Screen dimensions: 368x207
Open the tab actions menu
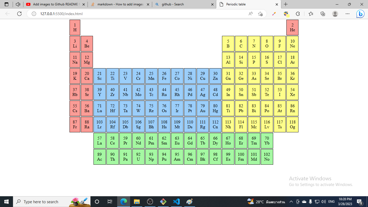point(6,4)
